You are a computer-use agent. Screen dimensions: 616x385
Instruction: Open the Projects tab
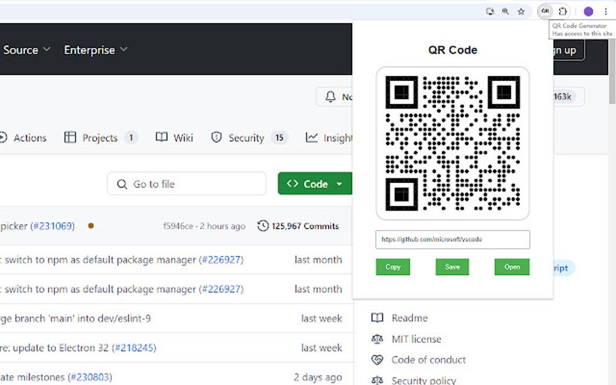pos(100,138)
